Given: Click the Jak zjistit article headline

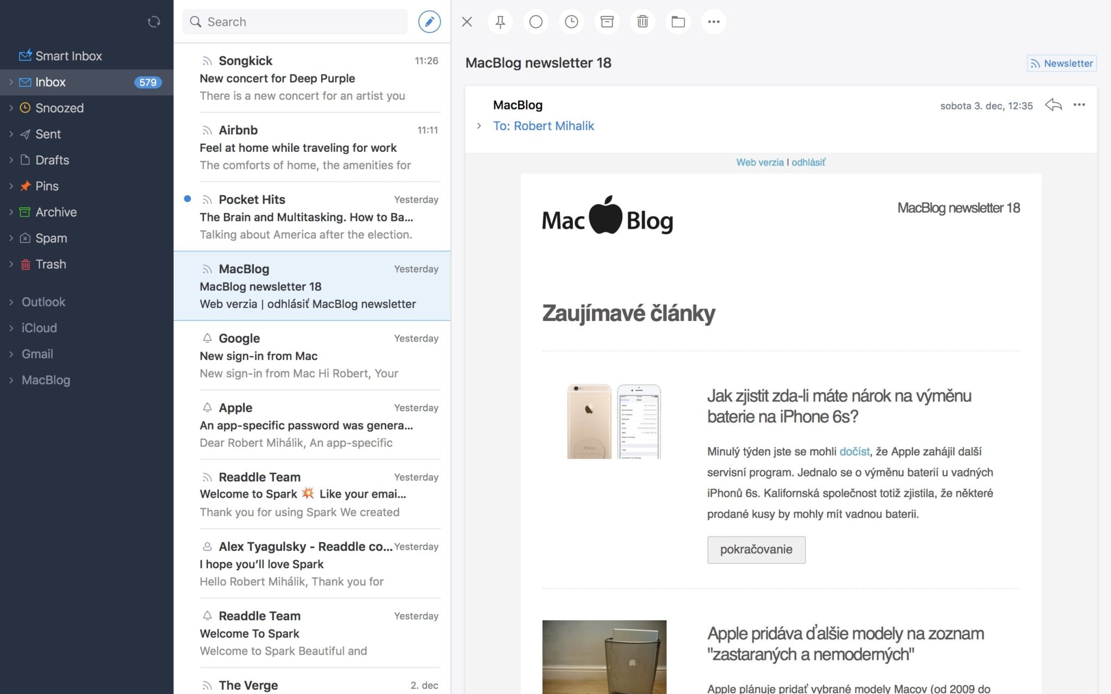Looking at the screenshot, I should [839, 406].
